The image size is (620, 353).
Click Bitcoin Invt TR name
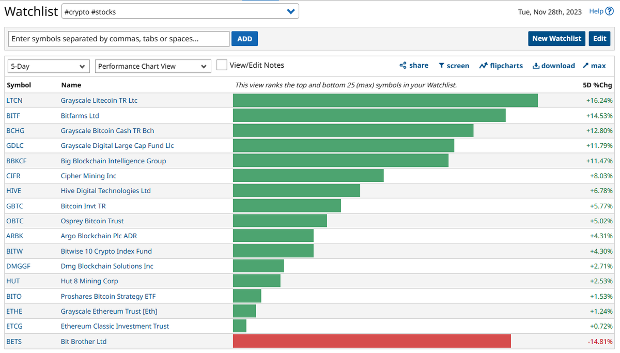(83, 206)
